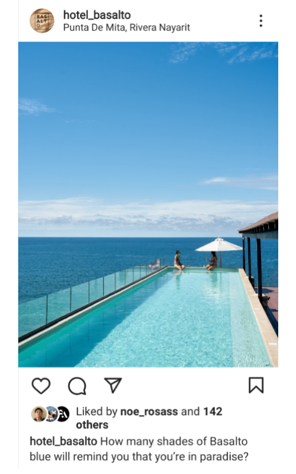This screenshot has width=296, height=474.
Task: Share the post using the paper plane icon
Action: 113,385
